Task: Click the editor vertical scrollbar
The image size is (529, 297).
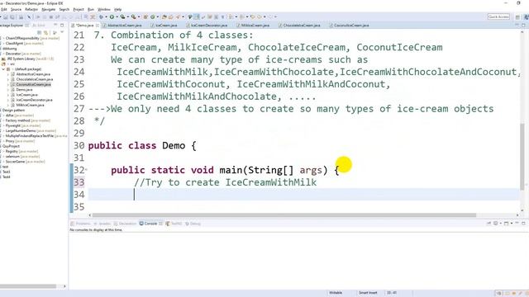Action: pos(522,157)
